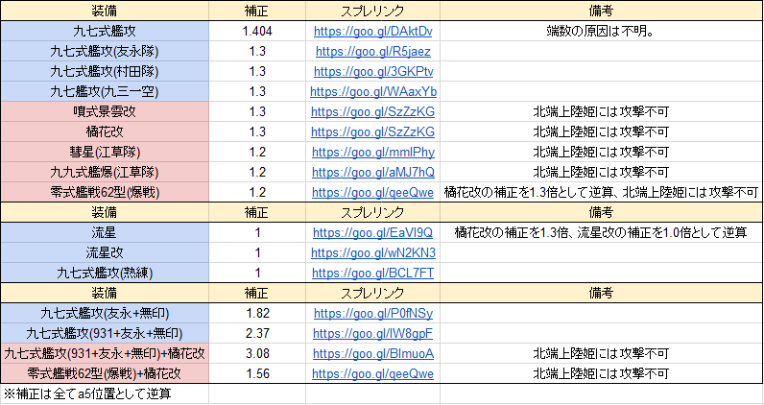Screen dimensions: 764x405
Task: Open the goo.gl/BlmuoA link
Action: [372, 353]
